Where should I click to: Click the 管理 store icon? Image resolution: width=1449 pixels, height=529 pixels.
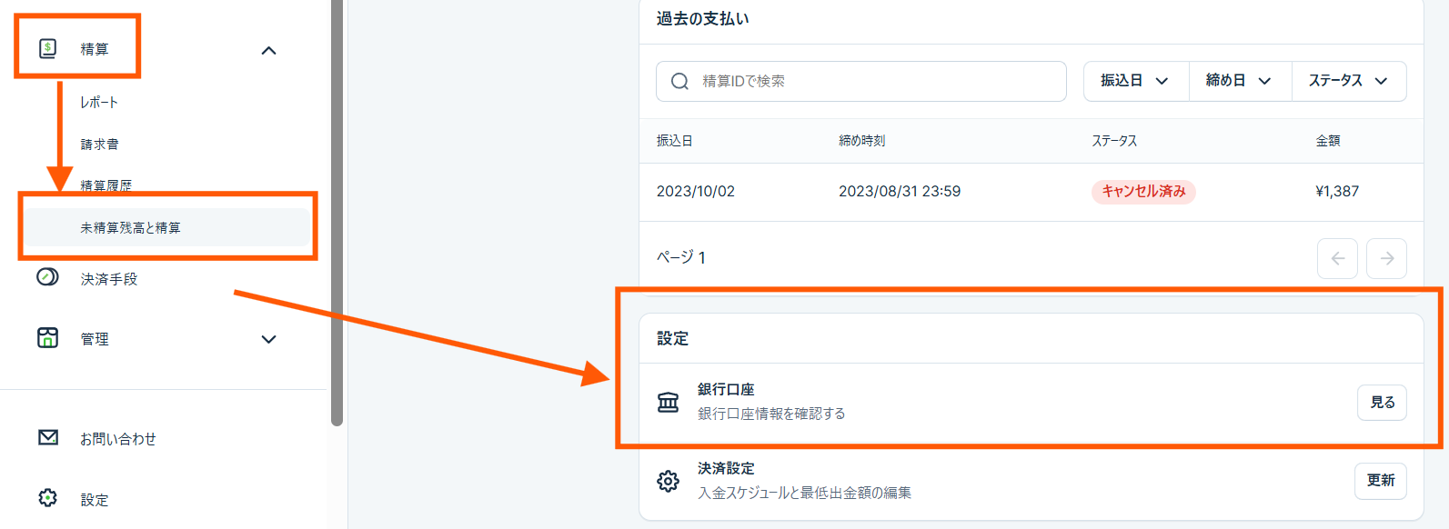(47, 338)
